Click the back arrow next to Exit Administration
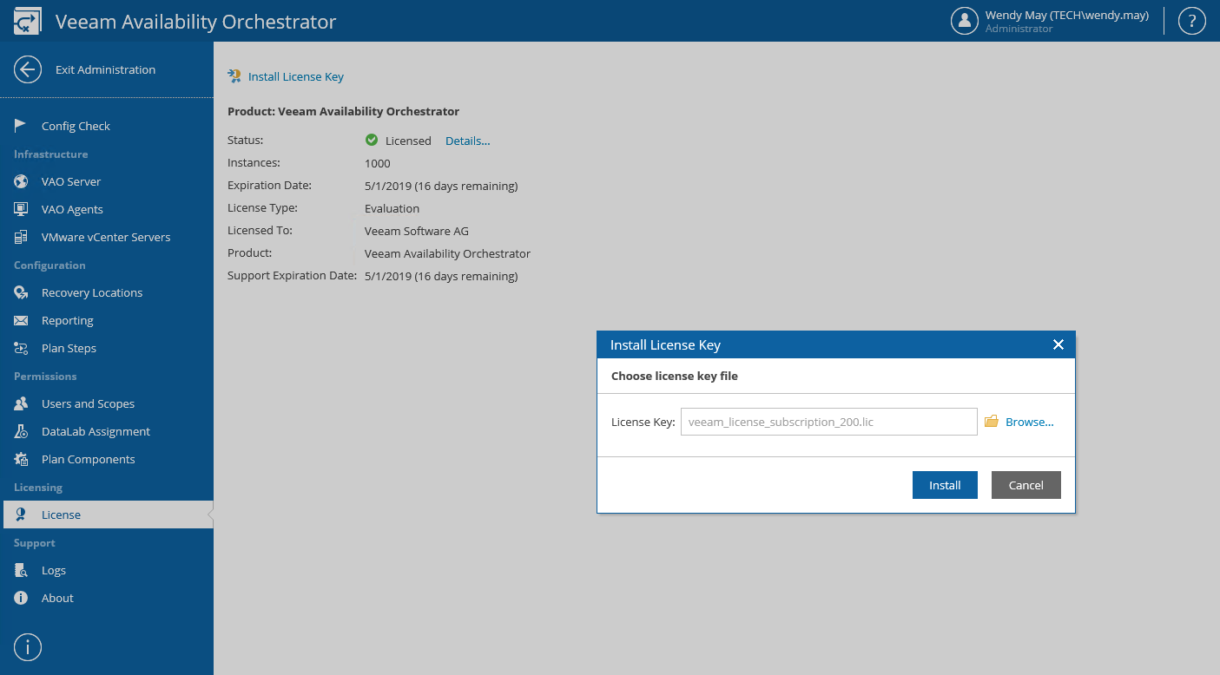 (28, 69)
